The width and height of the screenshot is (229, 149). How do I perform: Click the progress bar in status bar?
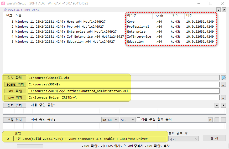[x=30, y=146]
